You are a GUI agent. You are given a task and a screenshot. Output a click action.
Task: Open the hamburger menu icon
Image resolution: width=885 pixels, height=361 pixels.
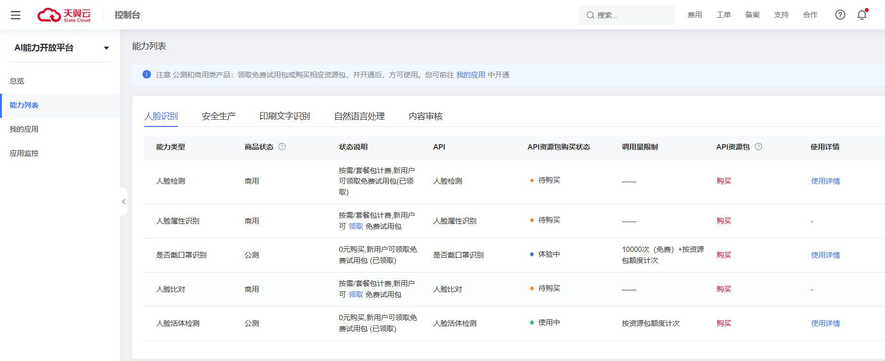tap(15, 15)
